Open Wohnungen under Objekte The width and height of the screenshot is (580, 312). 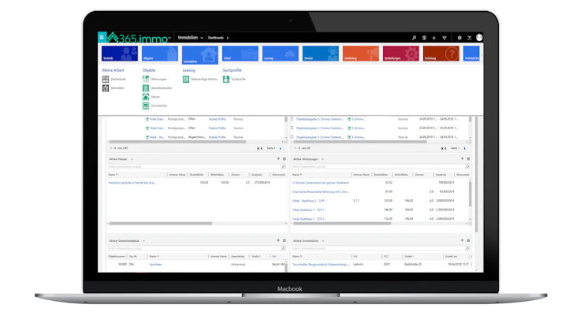[154, 79]
